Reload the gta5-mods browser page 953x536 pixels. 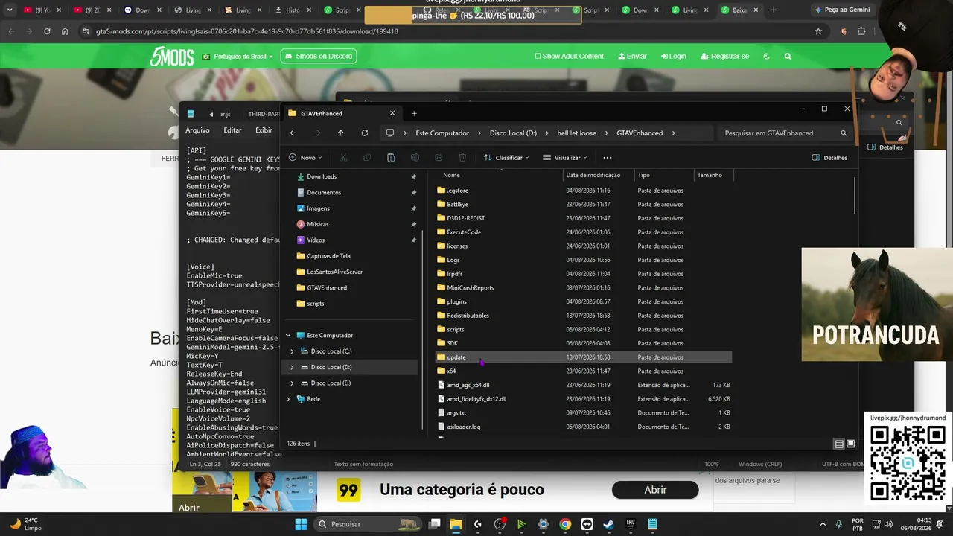point(47,31)
